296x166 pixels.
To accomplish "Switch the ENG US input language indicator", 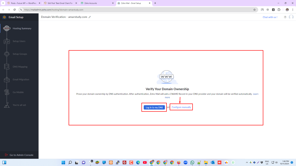I will click(x=267, y=163).
